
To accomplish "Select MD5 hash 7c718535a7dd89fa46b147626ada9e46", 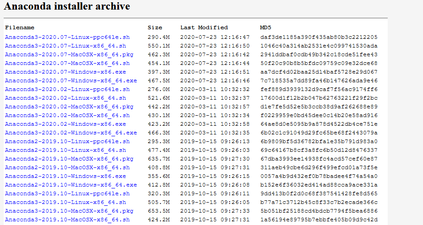I will (319, 80).
